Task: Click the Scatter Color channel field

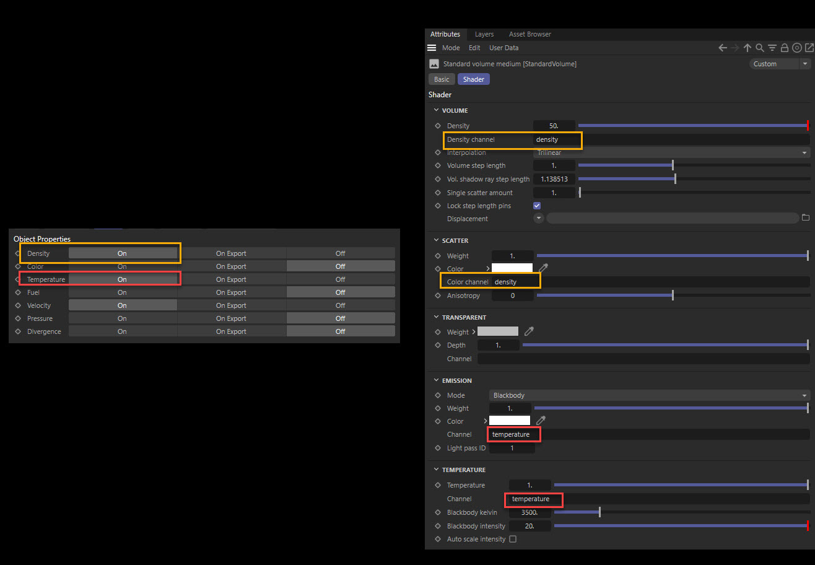Action: (x=650, y=282)
